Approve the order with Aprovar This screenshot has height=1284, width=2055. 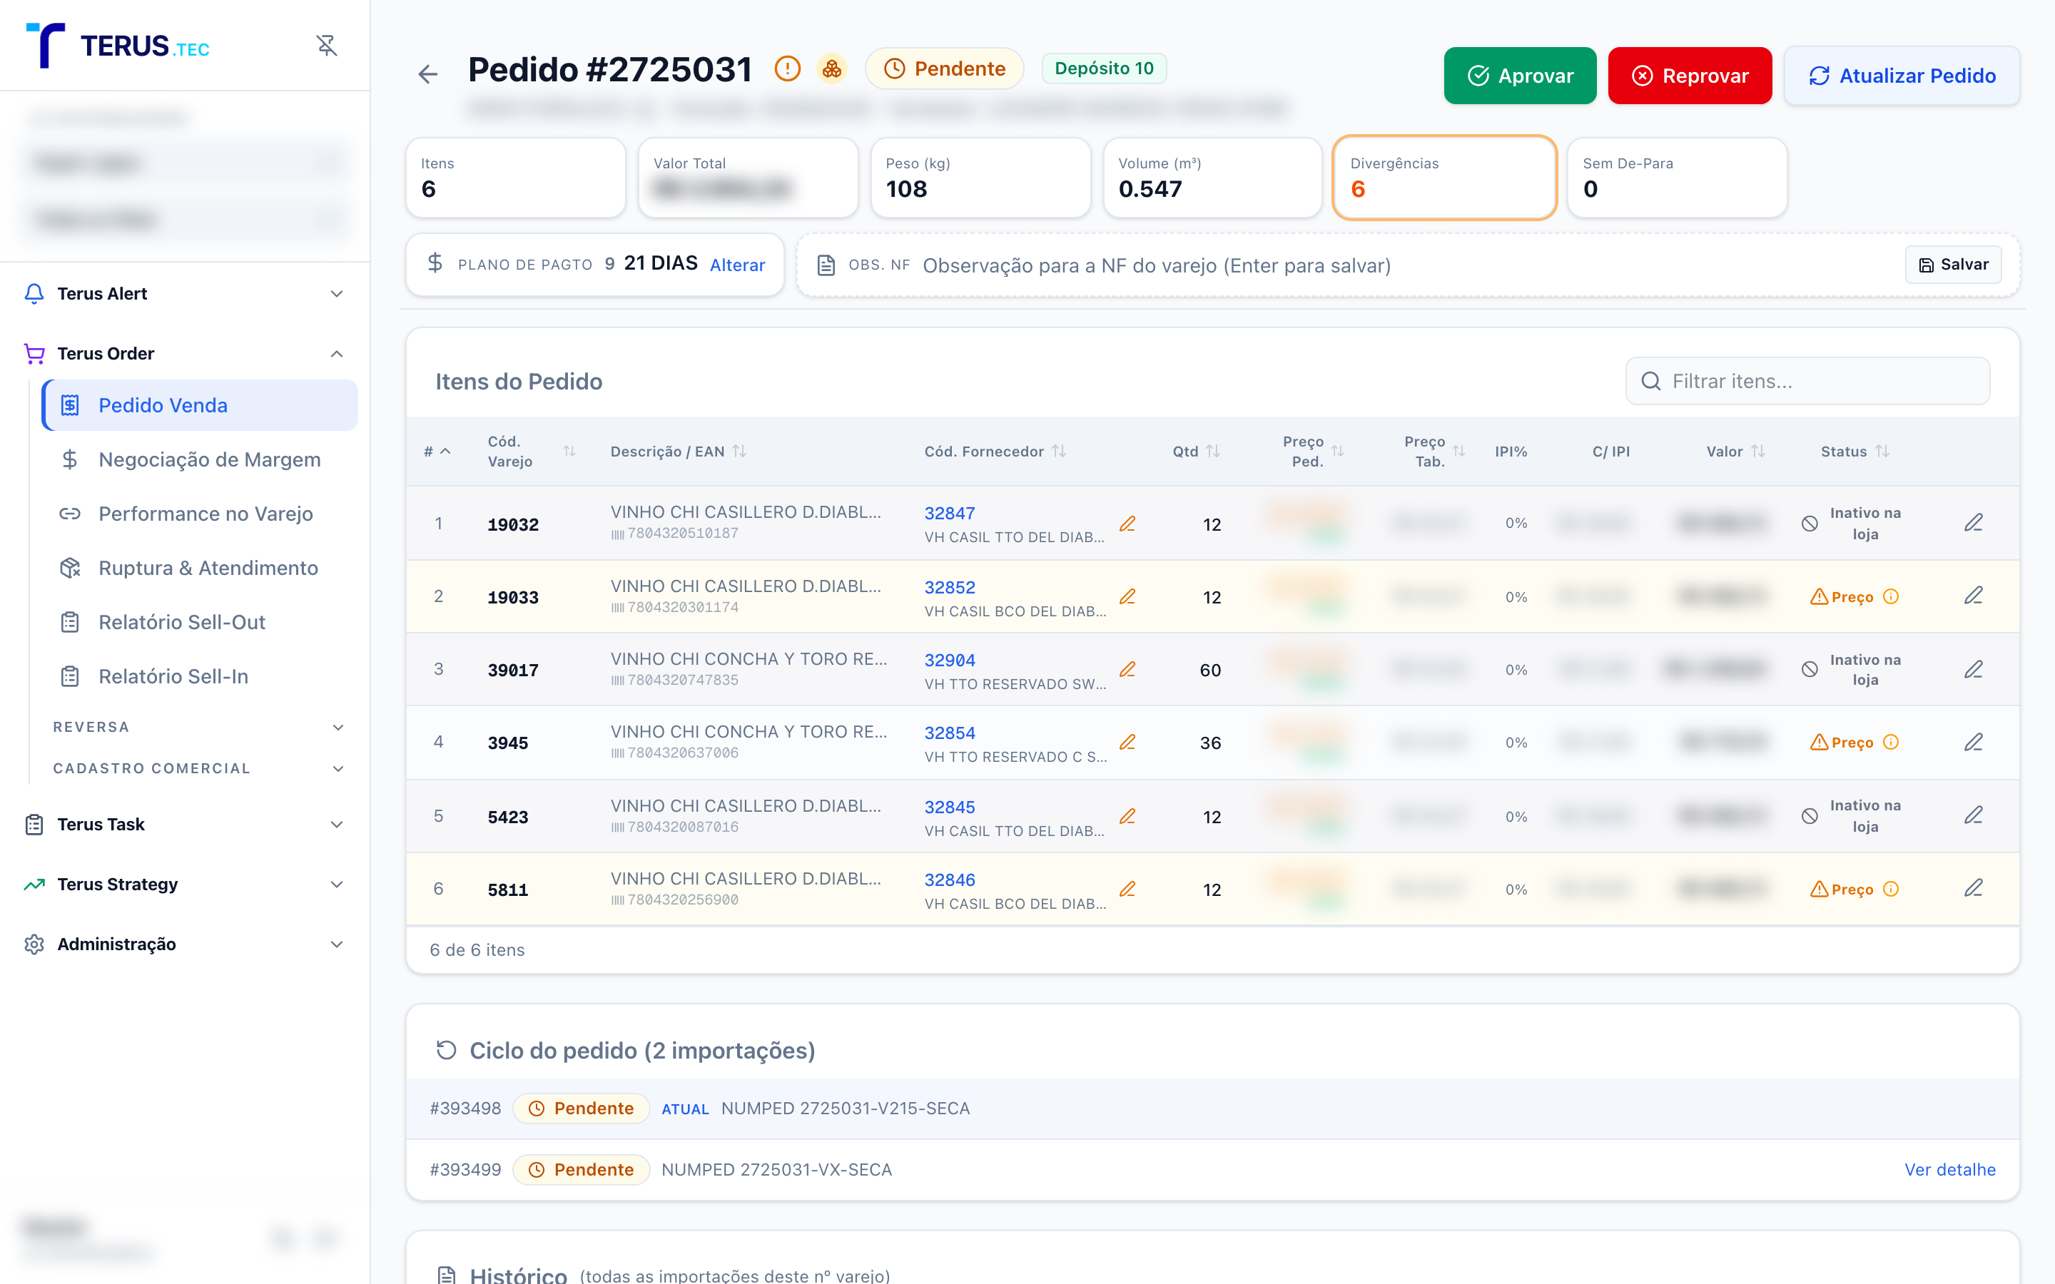pyautogui.click(x=1520, y=76)
